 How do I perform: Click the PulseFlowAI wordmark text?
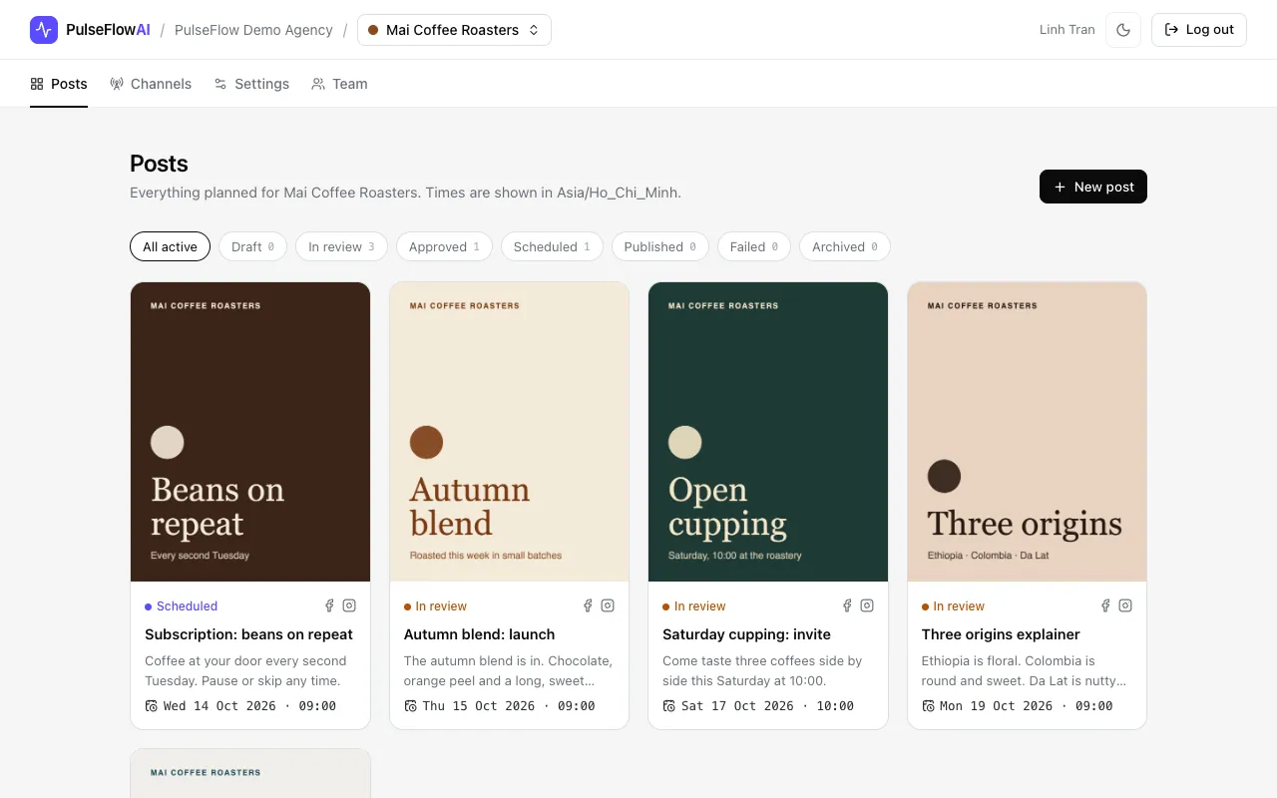[108, 30]
